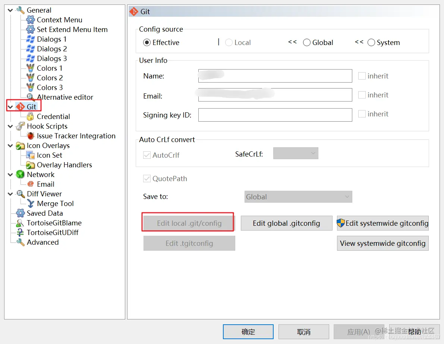This screenshot has width=444, height=344.
Task: Open Credential settings page
Action: tap(53, 116)
